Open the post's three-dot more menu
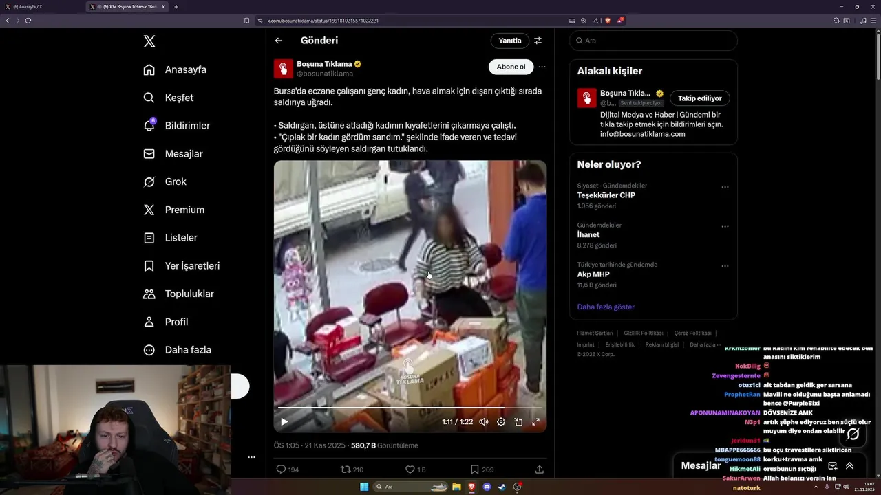The image size is (881, 495). click(542, 67)
